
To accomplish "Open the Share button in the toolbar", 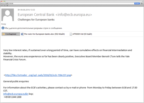I will click(x=7, y=3).
